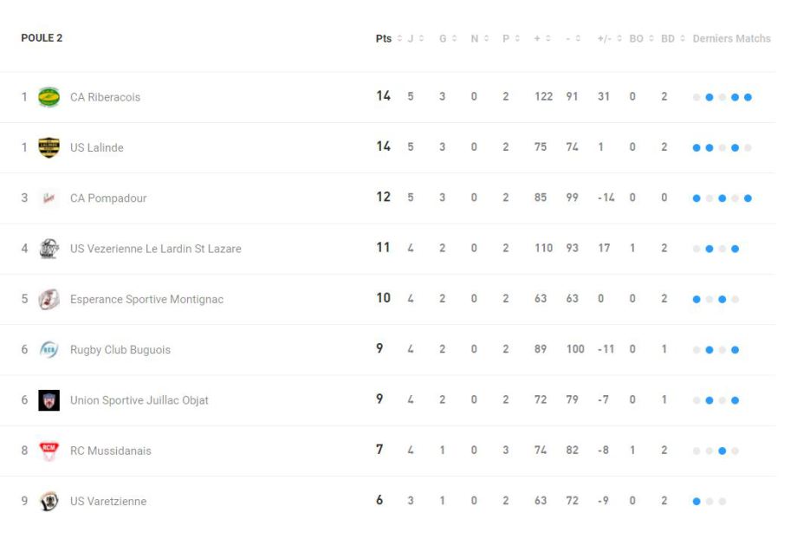Sort standings by the G column
The height and width of the screenshot is (552, 797).
pos(447,39)
